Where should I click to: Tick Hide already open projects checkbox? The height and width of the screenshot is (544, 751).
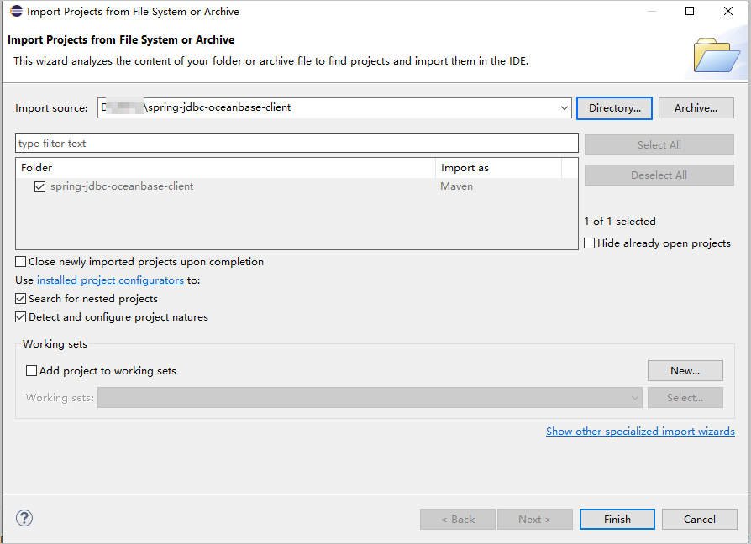tap(590, 243)
